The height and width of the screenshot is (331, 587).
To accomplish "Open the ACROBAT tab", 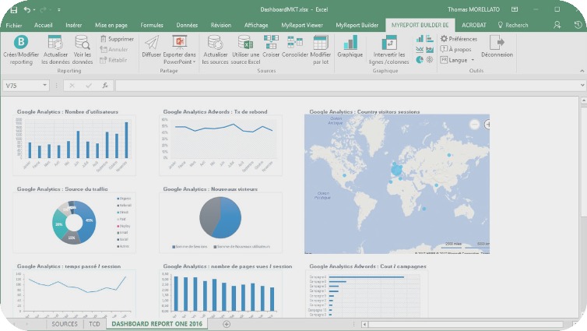I will 473,25.
